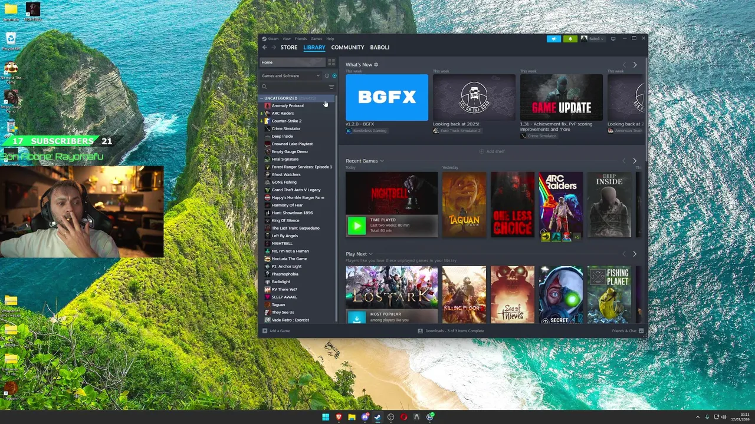Image resolution: width=755 pixels, height=424 pixels.
Task: Open Steam from the Windows taskbar
Action: click(x=377, y=417)
